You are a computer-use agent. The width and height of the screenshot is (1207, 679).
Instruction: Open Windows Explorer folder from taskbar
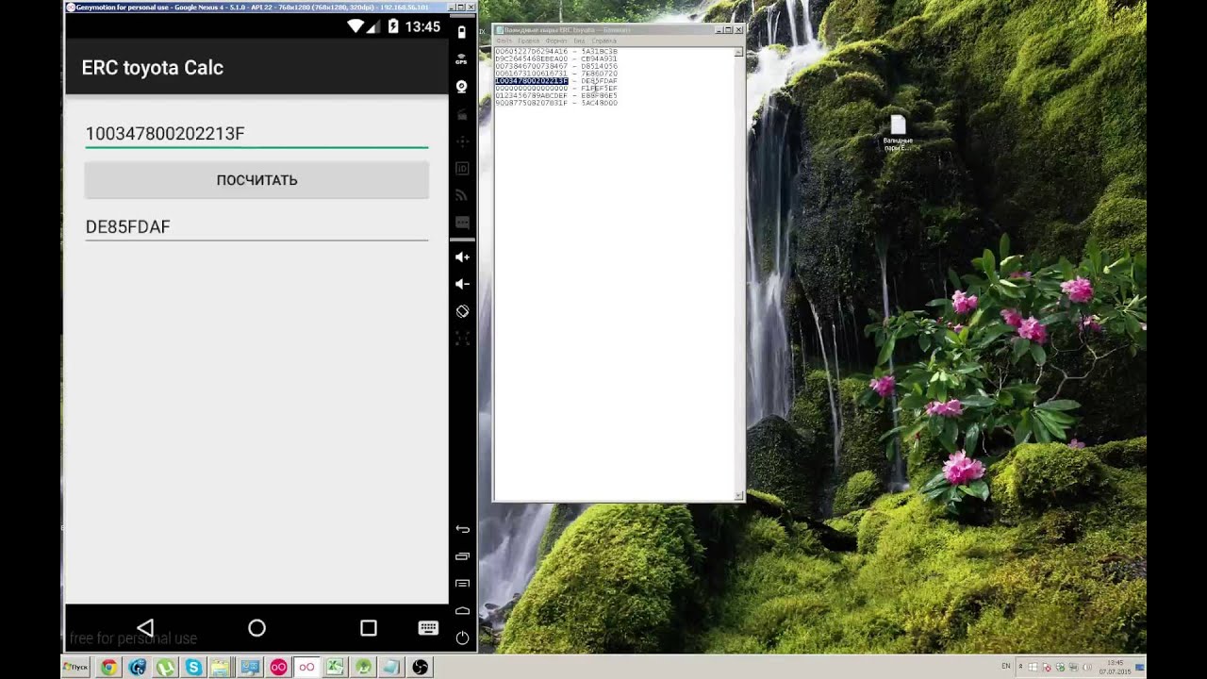coord(220,667)
